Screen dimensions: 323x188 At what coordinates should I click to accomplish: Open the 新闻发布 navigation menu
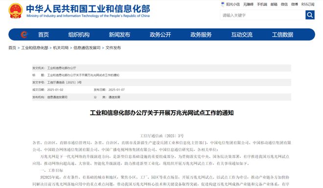coord(119,35)
